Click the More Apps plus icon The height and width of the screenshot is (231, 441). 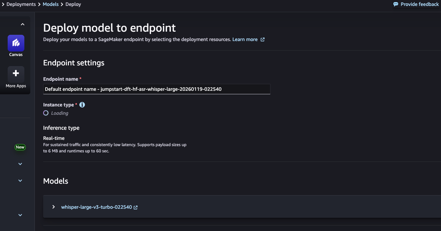(16, 74)
